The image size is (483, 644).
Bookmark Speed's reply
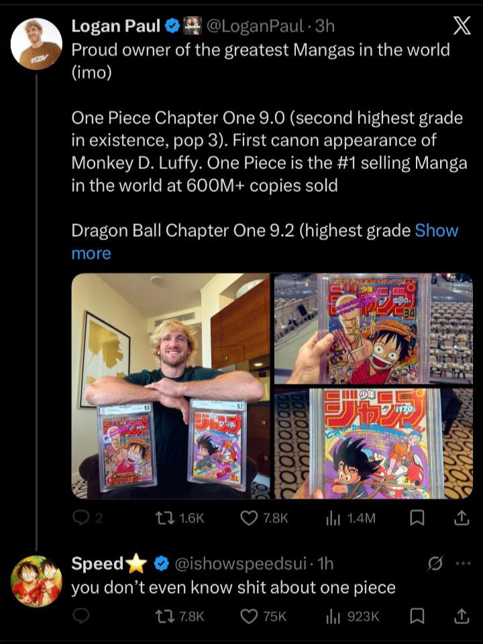point(417,616)
